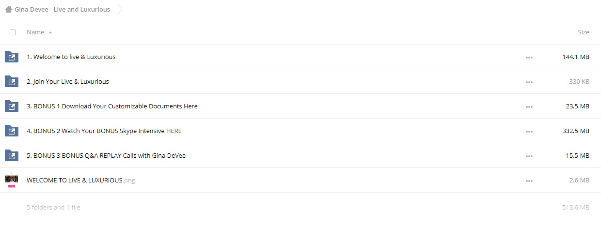Click shared folder icon for BONUS 1 Customizable Documents

pyautogui.click(x=12, y=106)
